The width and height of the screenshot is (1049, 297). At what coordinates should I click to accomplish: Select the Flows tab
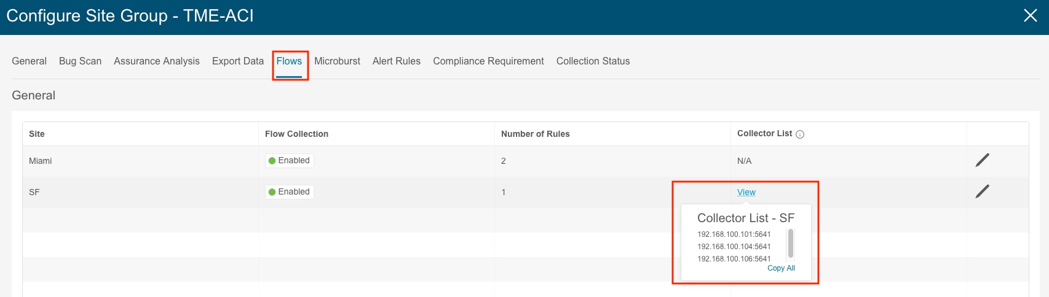289,61
